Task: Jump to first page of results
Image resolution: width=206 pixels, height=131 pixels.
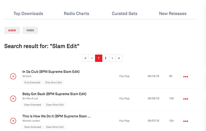Action: pyautogui.click(x=85, y=58)
